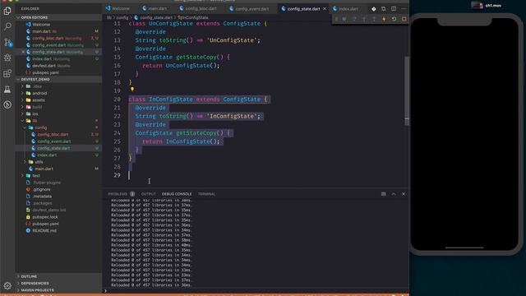Pause the debug session
The image size is (526, 296).
(344, 19)
